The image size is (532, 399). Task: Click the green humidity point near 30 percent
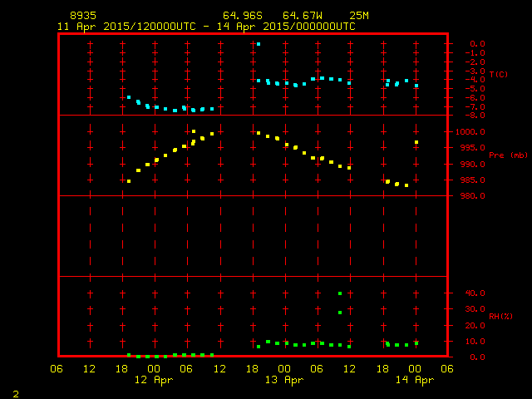[340, 313]
